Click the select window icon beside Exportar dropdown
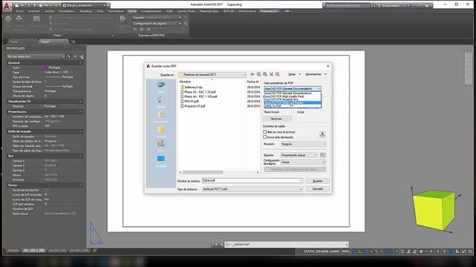This screenshot has width=476, height=267. (x=323, y=155)
